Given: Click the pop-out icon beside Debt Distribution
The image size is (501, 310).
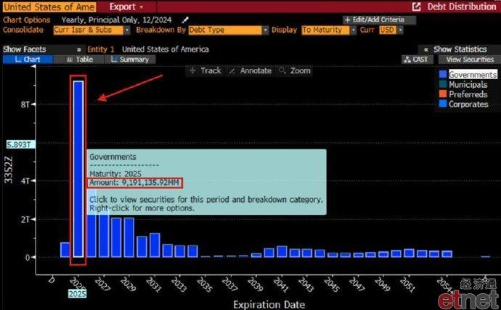Looking at the screenshot, I should click(416, 7).
